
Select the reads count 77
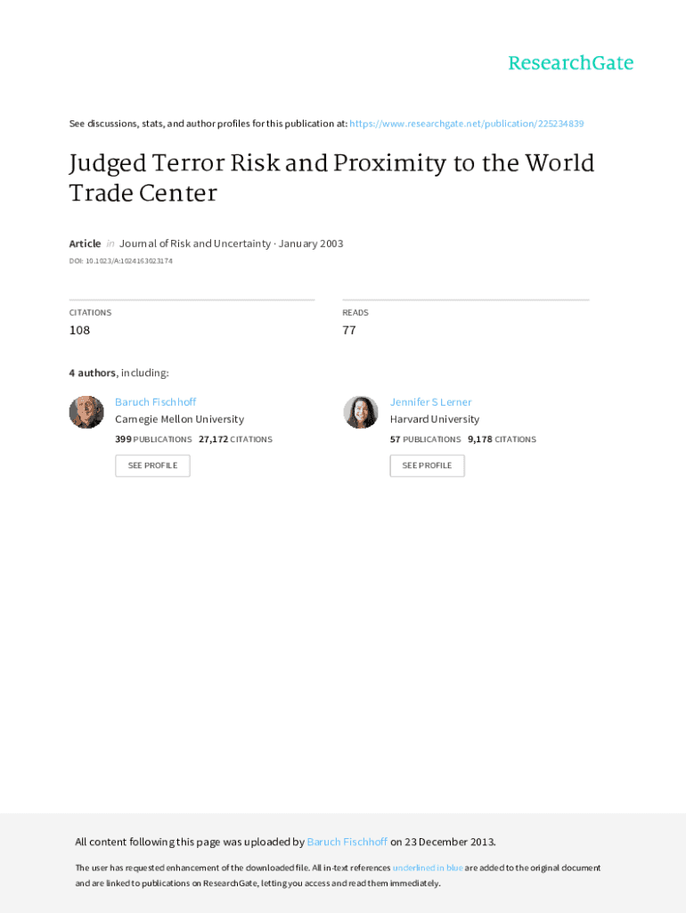coord(349,330)
